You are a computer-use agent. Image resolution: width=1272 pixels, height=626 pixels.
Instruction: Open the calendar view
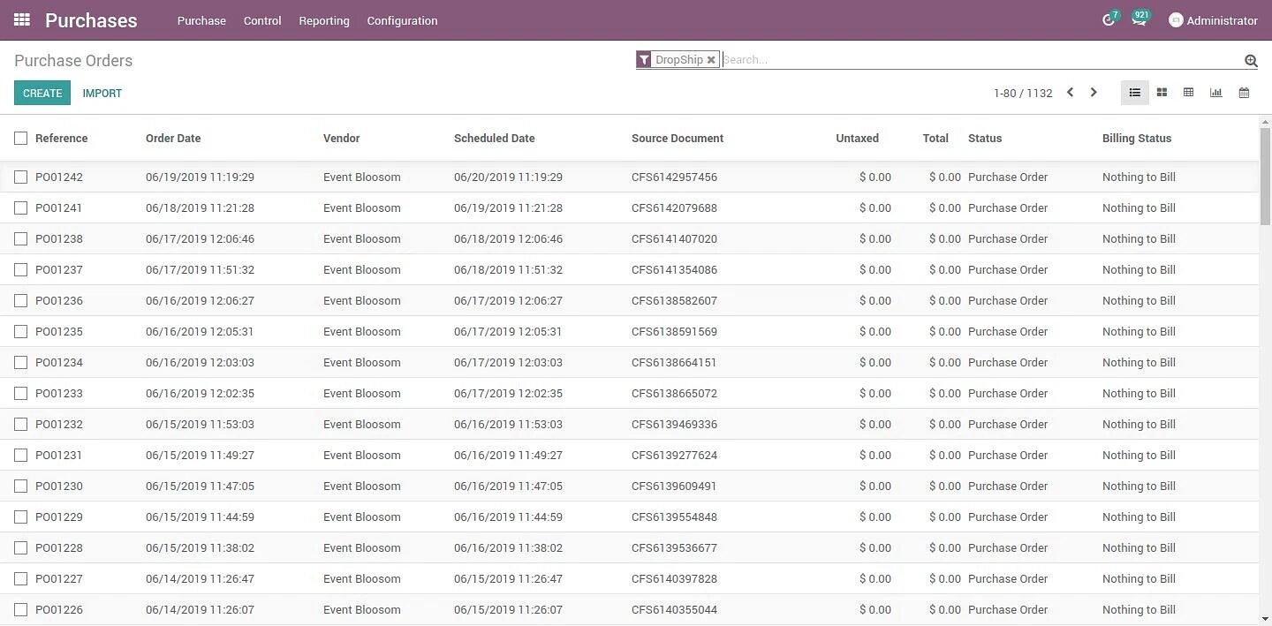click(1244, 92)
